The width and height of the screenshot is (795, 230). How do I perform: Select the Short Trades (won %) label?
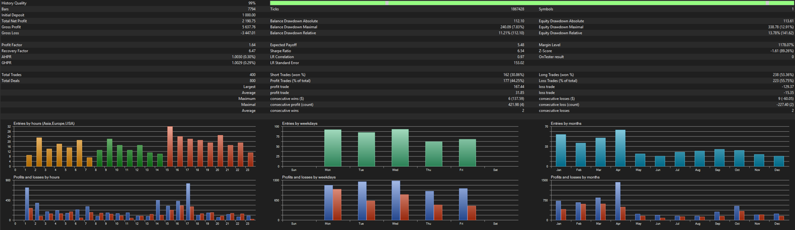click(288, 75)
